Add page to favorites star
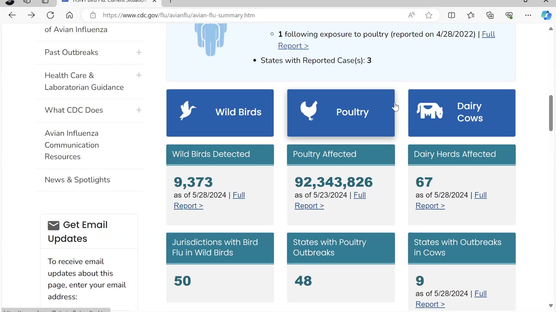This screenshot has width=556, height=312. tap(429, 15)
